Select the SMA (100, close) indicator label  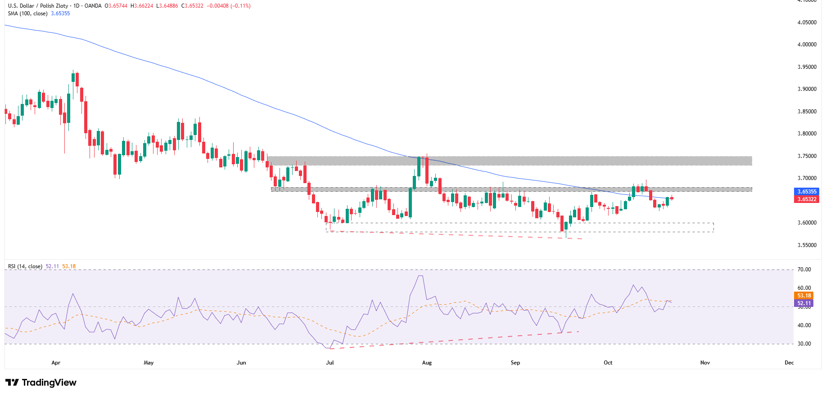tap(27, 13)
